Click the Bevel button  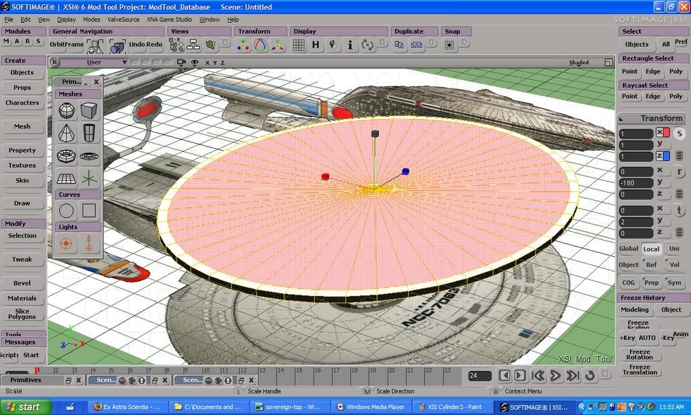coord(22,283)
